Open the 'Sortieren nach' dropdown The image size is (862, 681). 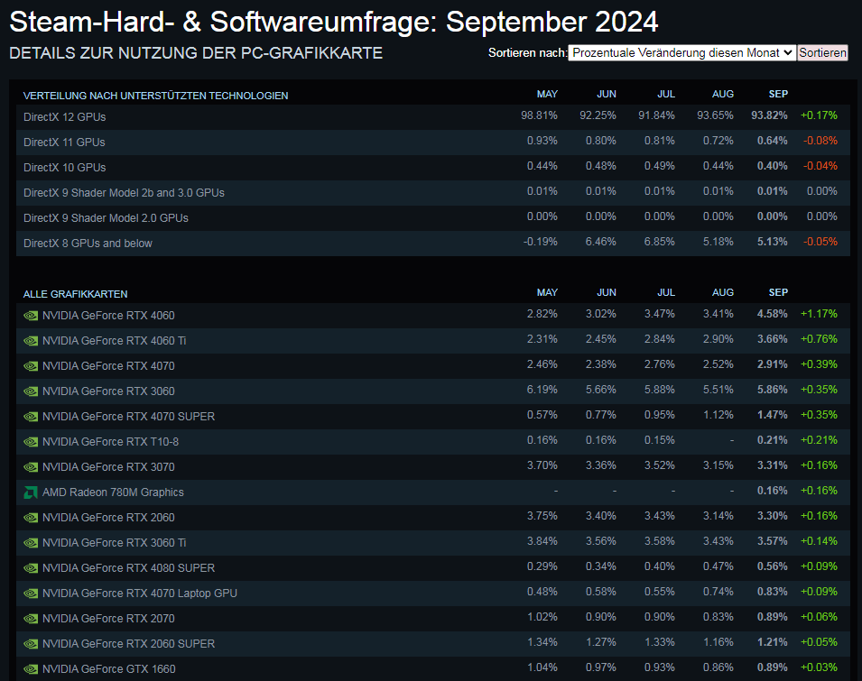click(682, 53)
